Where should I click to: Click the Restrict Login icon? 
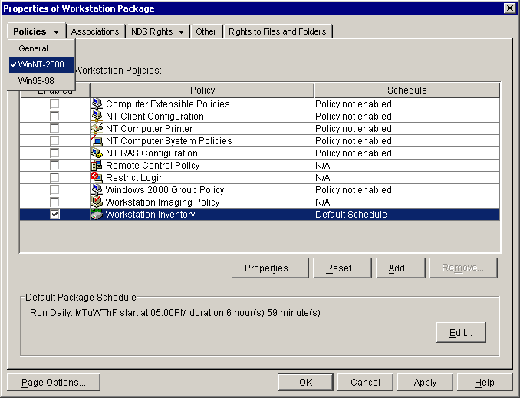(x=97, y=177)
